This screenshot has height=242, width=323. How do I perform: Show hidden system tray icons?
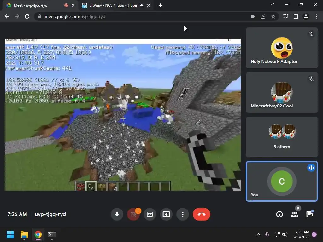258,234
